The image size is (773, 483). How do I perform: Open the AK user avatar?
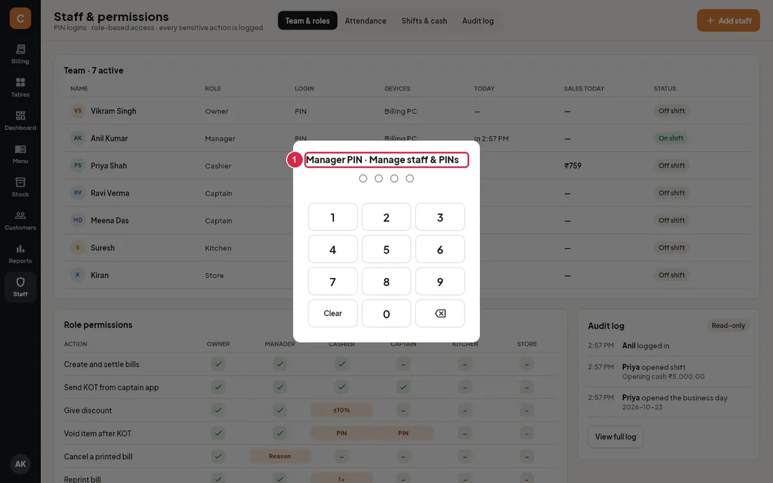pos(20,464)
